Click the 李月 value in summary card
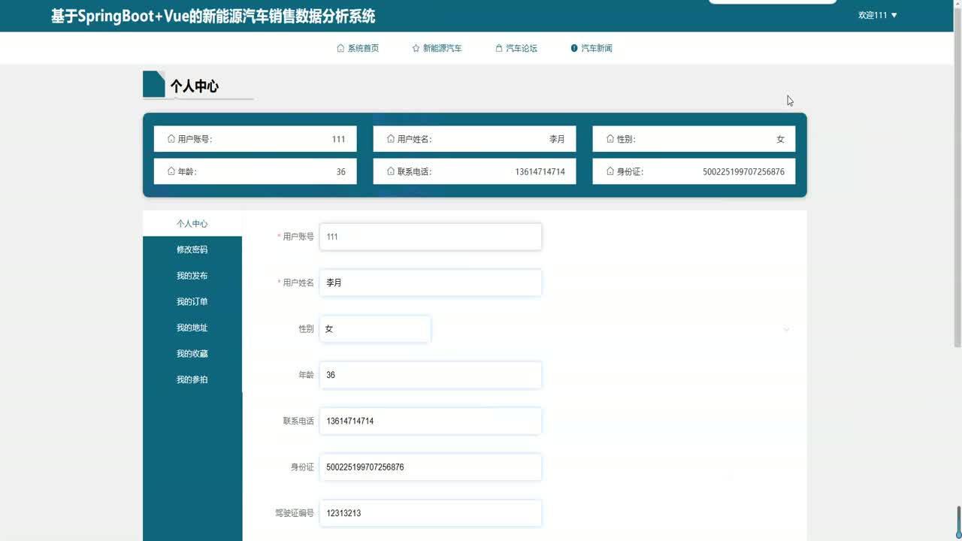962x541 pixels. click(x=557, y=139)
